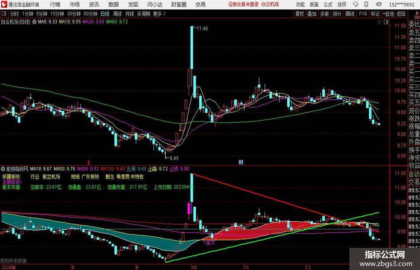Screen dimensions: 420x270
Task: Click the 11.48 high price label
Action: pos(202,28)
